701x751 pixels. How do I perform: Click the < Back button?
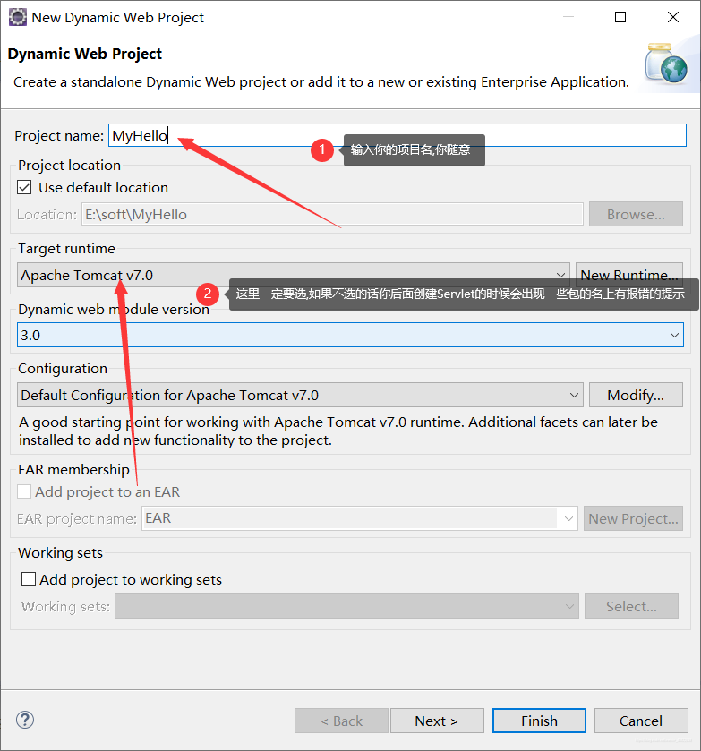[x=341, y=721]
